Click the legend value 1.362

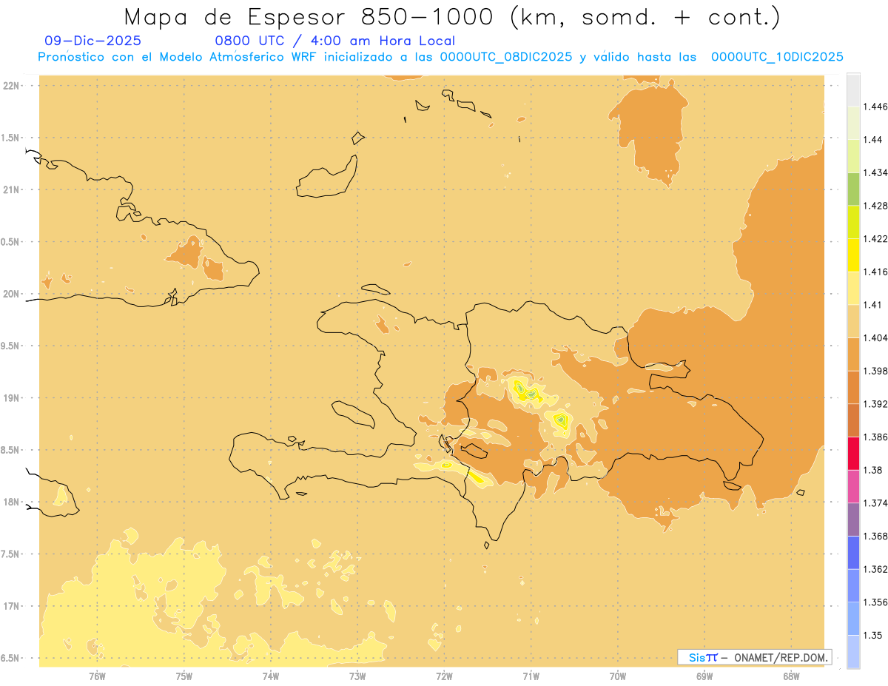click(x=875, y=569)
